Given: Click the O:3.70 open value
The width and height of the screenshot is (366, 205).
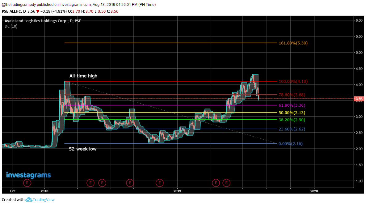Looking at the screenshot, I should 74,11.
